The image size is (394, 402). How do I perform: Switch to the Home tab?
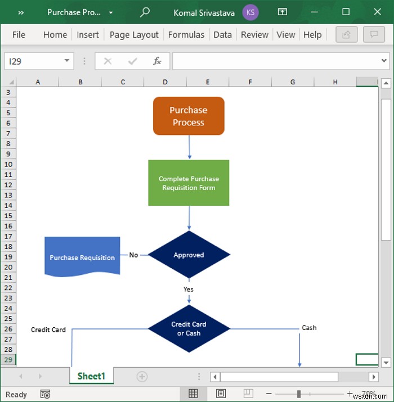click(55, 35)
